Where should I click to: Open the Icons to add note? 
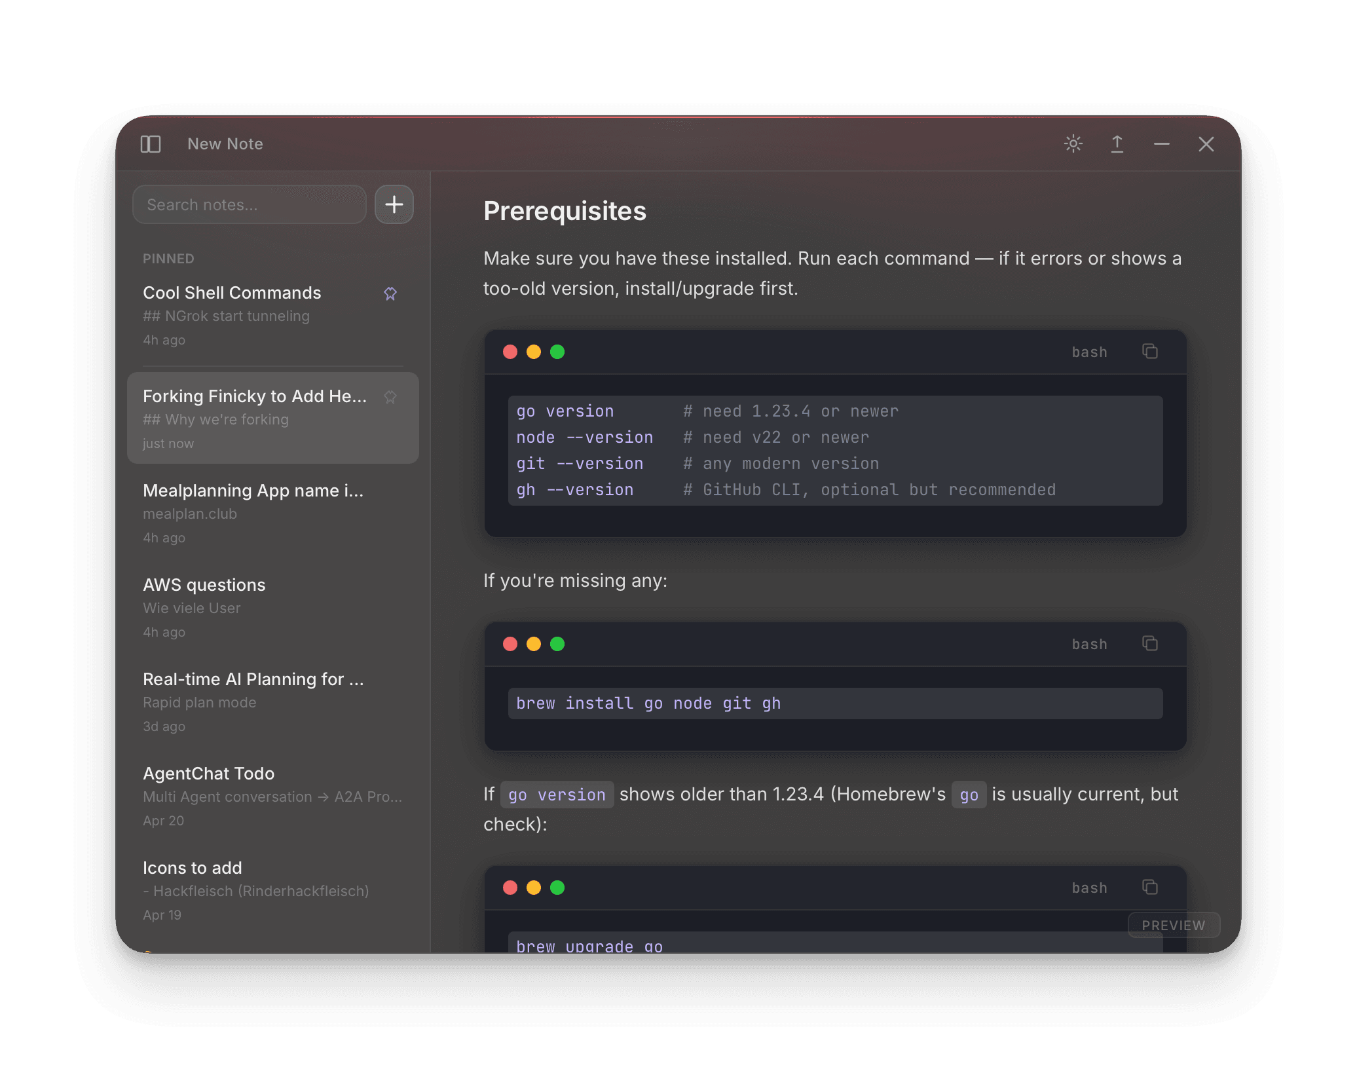click(192, 868)
